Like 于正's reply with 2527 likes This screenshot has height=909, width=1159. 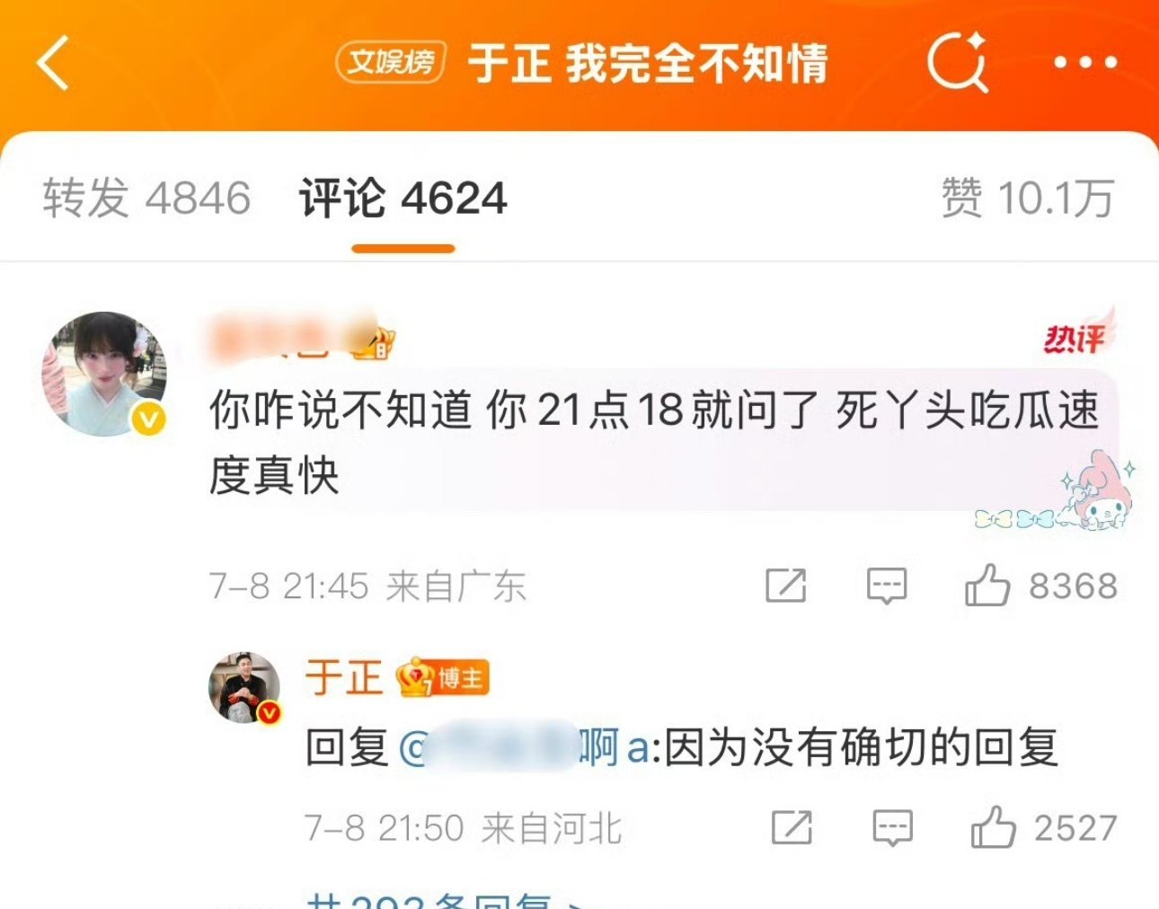(x=1044, y=827)
